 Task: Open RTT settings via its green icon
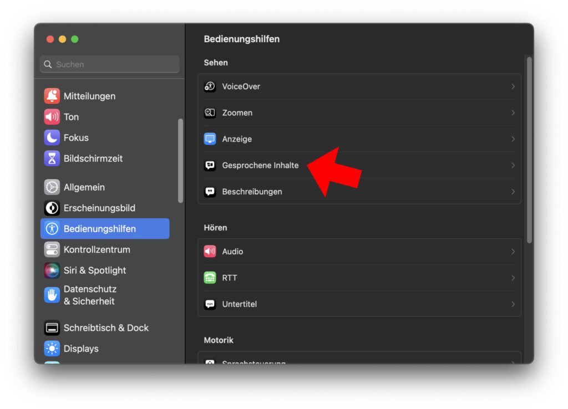210,278
